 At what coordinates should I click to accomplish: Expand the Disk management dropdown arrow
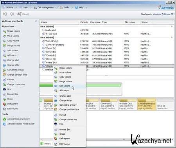(57, 8)
